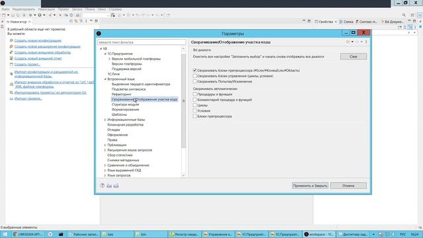Image resolution: width=423 pixels, height=238 pixels.
Task: Click the green run icon in toolbar
Action: point(40,15)
